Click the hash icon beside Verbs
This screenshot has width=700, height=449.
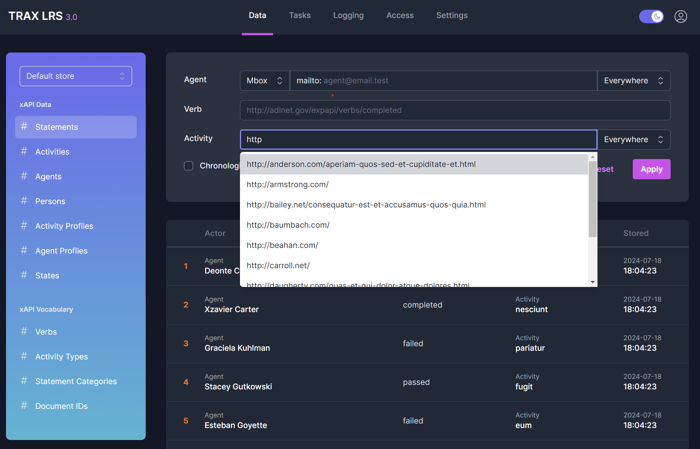coord(24,332)
